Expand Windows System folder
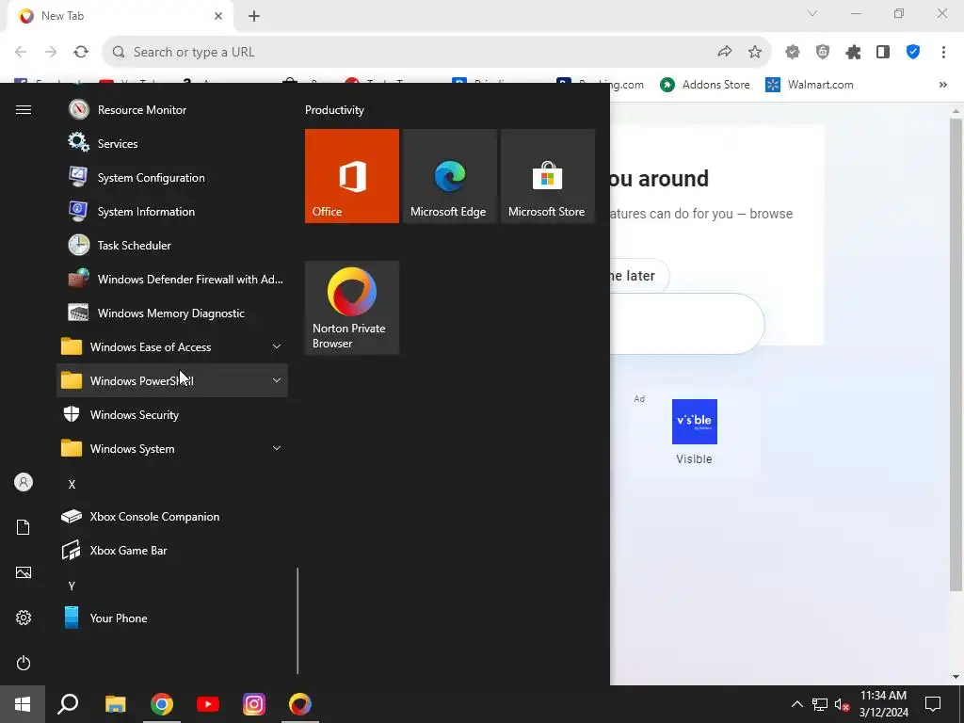This screenshot has height=723, width=964. click(172, 449)
